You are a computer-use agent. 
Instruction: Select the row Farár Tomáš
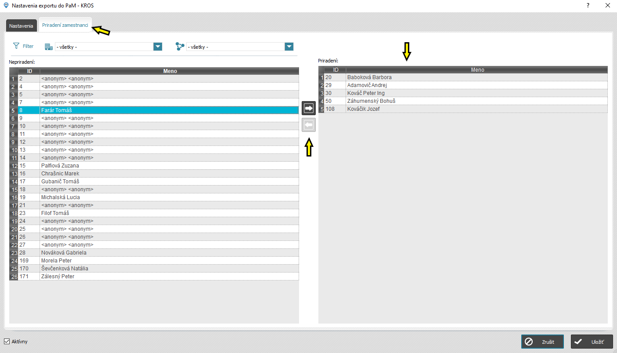point(154,110)
